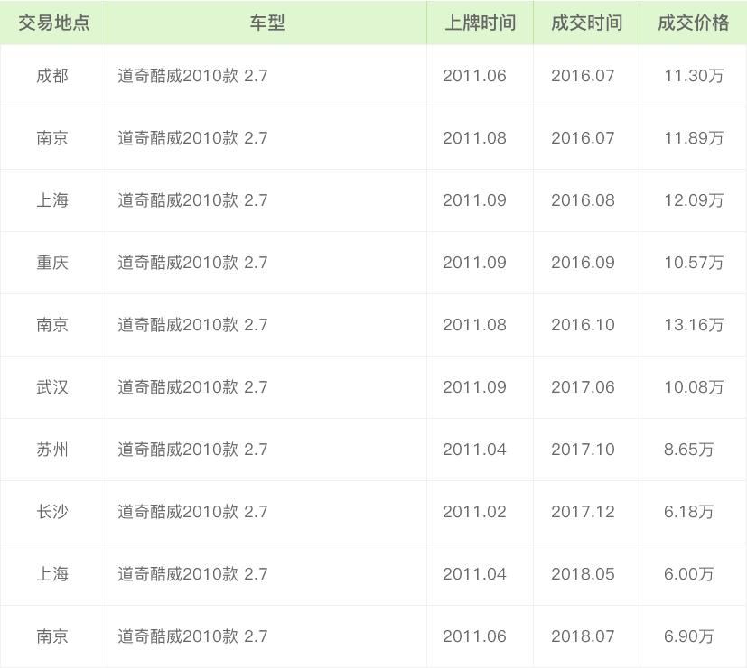Click registration date 2011.02
747x668 pixels.
(474, 512)
